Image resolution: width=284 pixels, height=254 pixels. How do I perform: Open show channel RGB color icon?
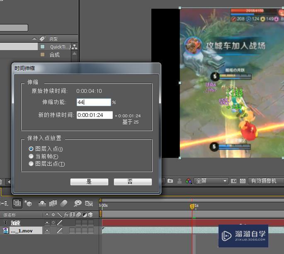coord(189,181)
